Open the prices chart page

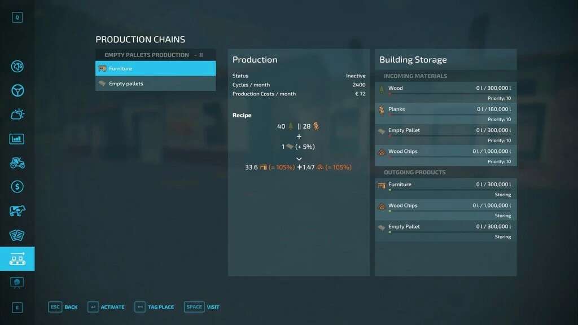[x=17, y=139]
